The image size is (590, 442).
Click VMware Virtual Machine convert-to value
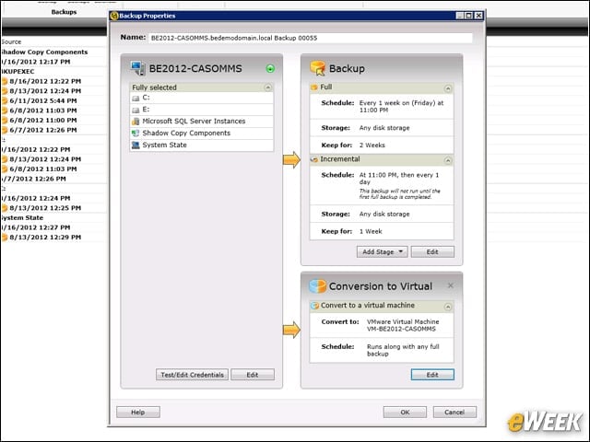click(x=403, y=325)
